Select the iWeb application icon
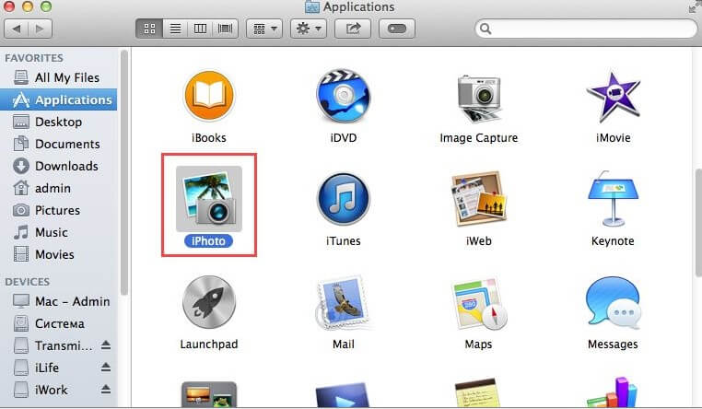This screenshot has height=409, width=702. [479, 199]
